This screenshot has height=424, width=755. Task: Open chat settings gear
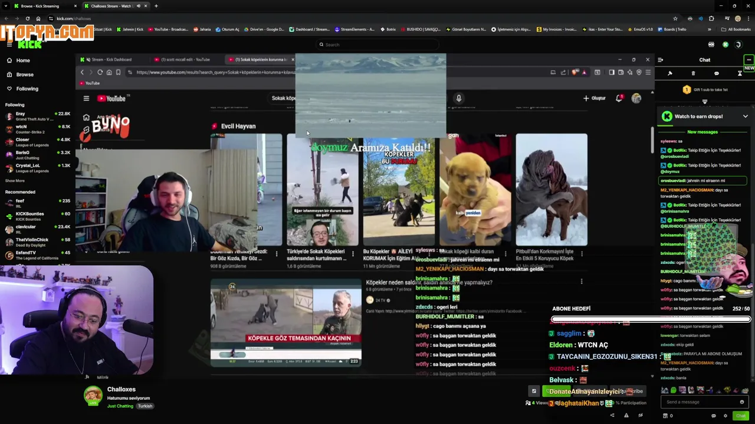point(726,416)
